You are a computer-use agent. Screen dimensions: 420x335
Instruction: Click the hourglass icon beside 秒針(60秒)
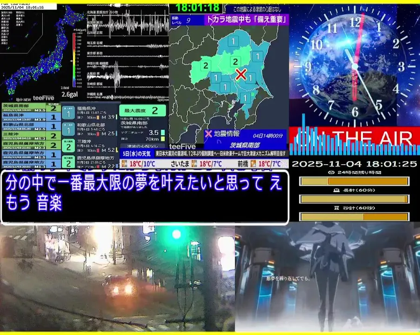337,208
